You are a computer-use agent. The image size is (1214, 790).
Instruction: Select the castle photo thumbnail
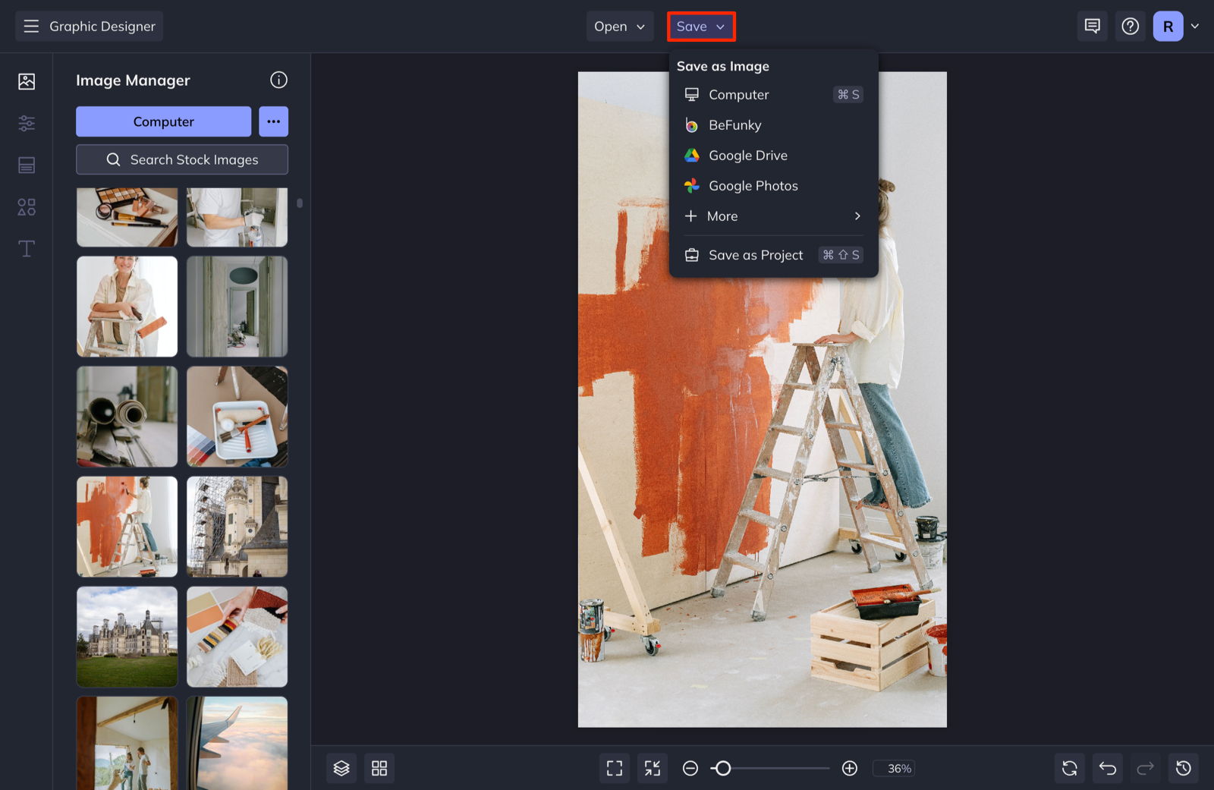coord(127,637)
